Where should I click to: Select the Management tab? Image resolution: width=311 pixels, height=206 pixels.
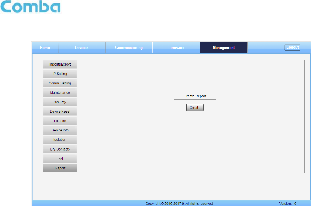point(224,48)
